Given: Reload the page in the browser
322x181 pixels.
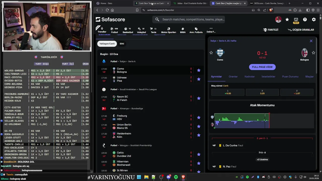Looking at the screenshot, I should tap(107, 10).
